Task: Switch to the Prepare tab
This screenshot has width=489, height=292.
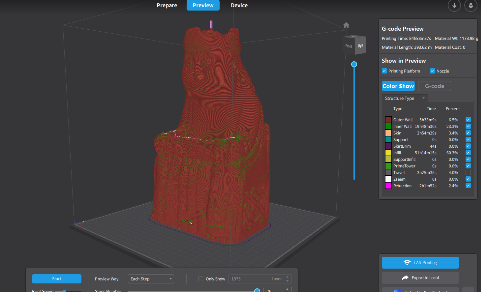Action: pyautogui.click(x=167, y=5)
